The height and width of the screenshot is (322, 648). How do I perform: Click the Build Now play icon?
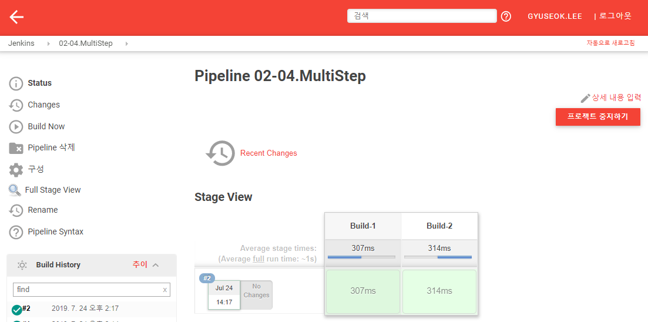(16, 127)
